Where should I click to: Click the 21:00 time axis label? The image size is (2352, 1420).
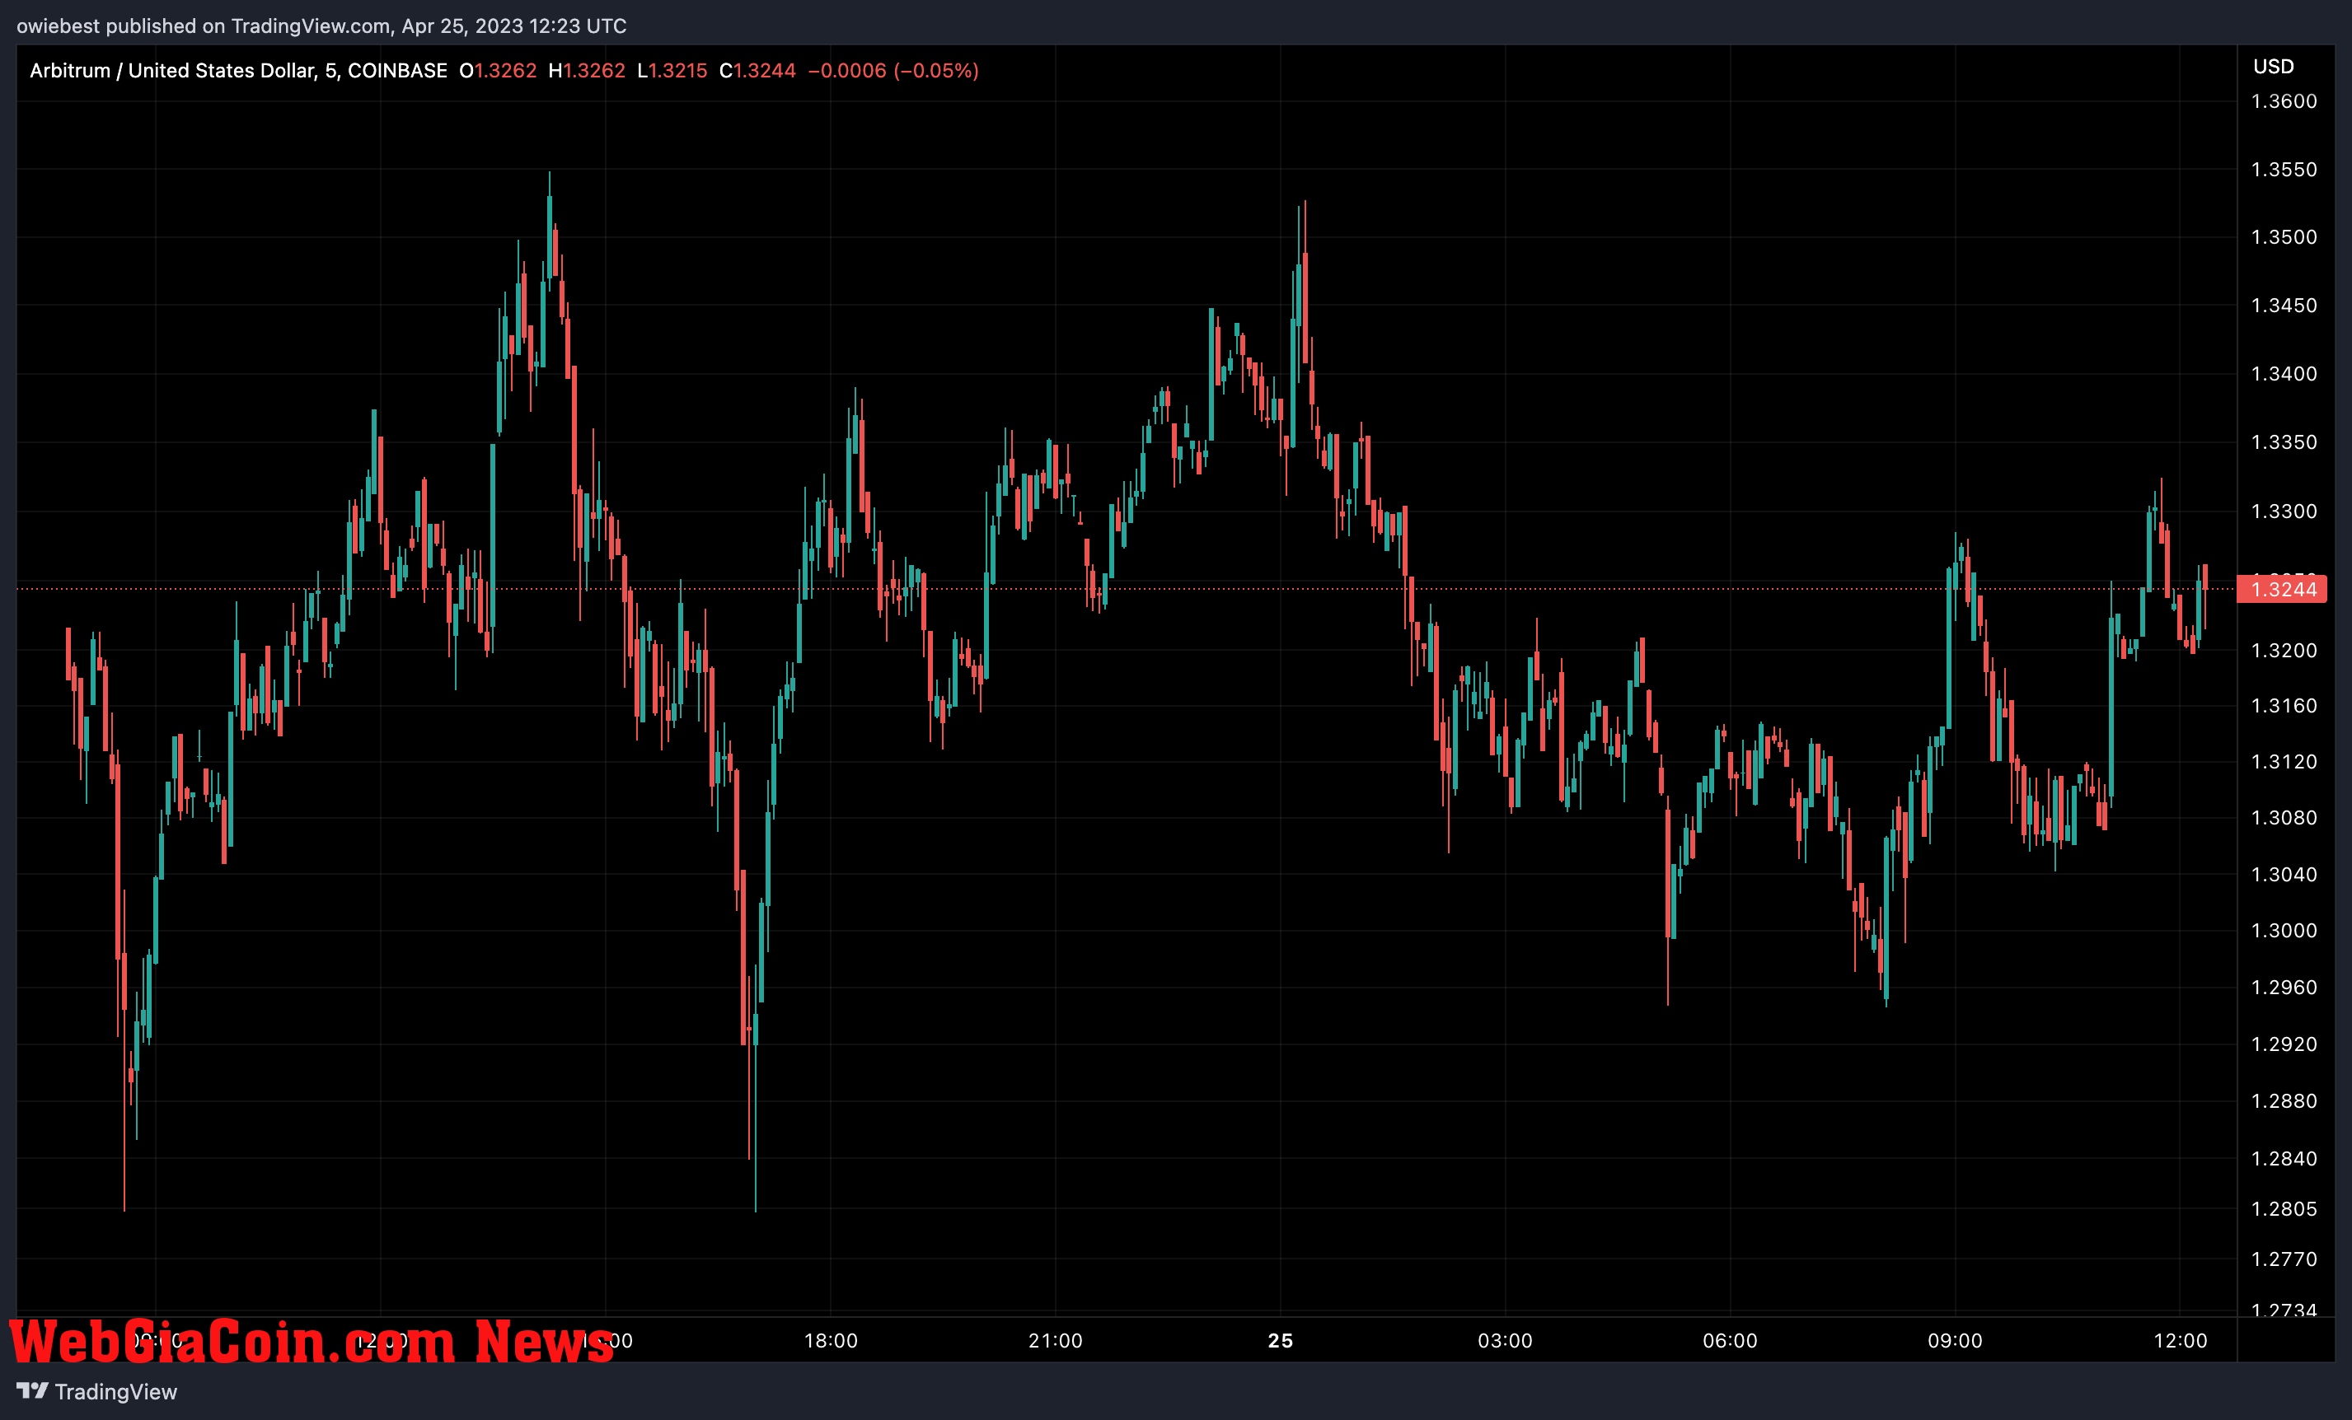click(1056, 1341)
